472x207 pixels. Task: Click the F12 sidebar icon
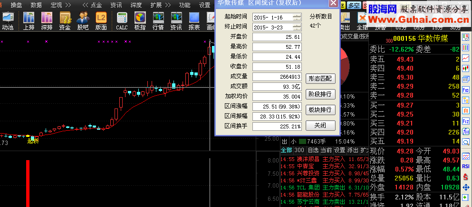466,121
